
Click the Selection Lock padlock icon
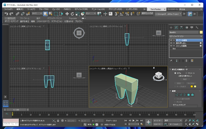58,121
